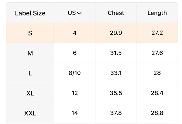182x124 pixels.
Task: Select the XL label size row
Action: [x=92, y=93]
